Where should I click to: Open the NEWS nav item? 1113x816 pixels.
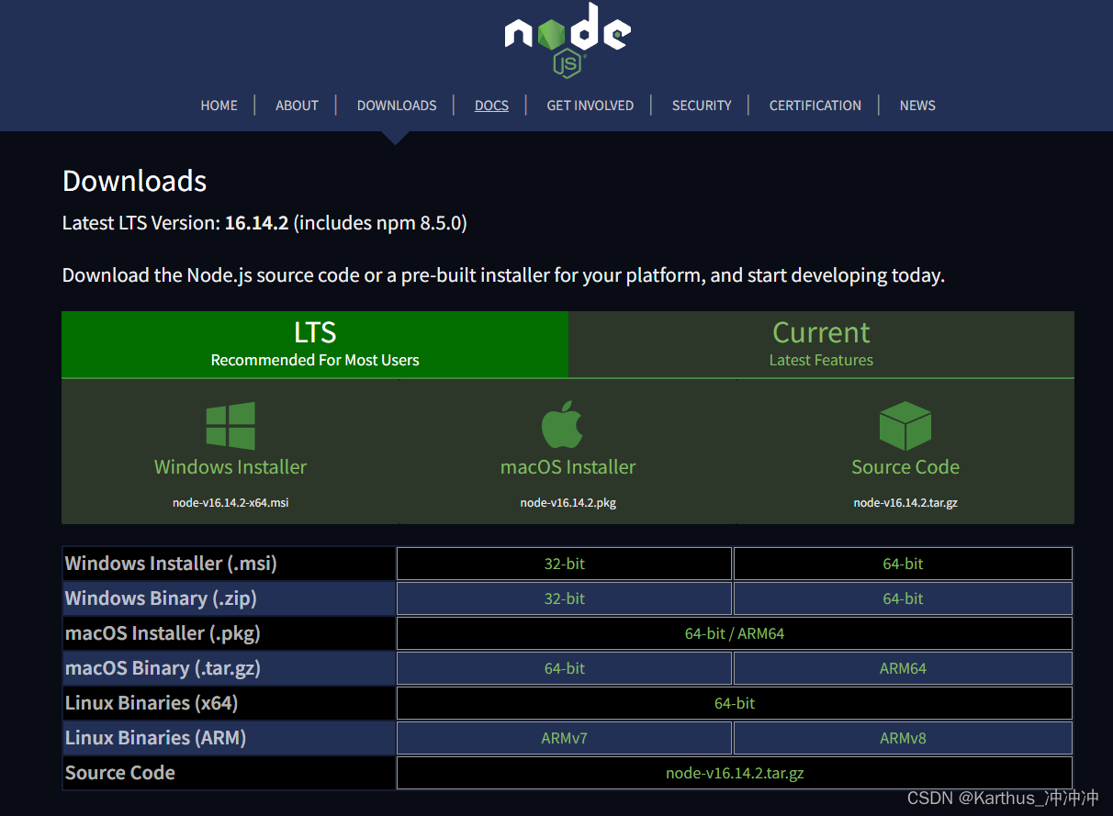pyautogui.click(x=917, y=106)
